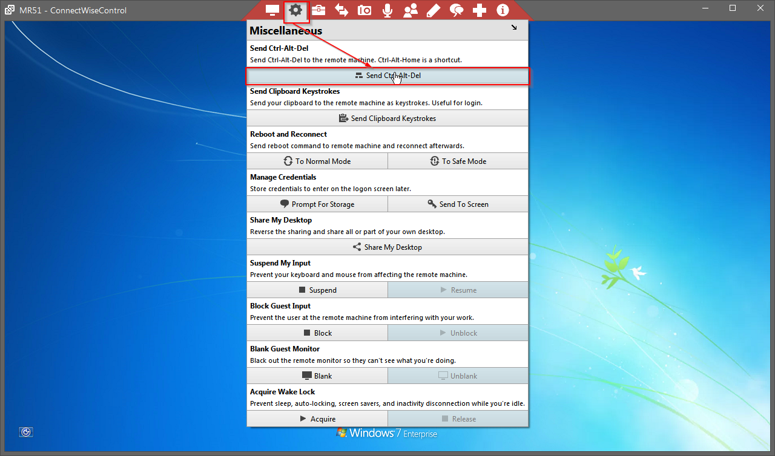The height and width of the screenshot is (456, 775).
Task: Click the Send Ctrl-Alt-Del button
Action: pyautogui.click(x=387, y=76)
